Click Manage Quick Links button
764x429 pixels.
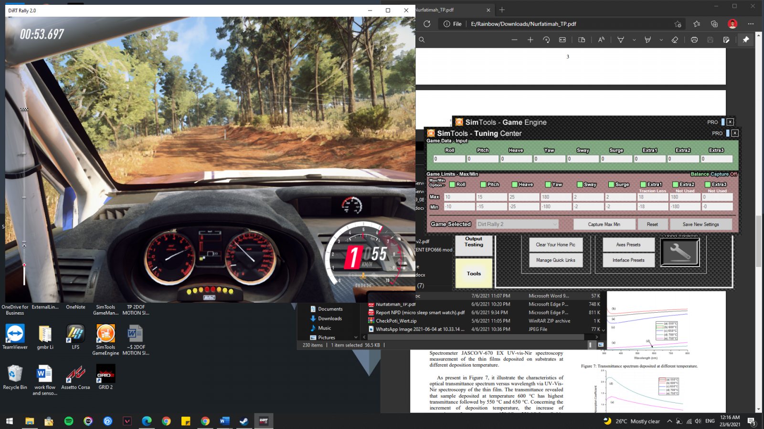tap(555, 260)
